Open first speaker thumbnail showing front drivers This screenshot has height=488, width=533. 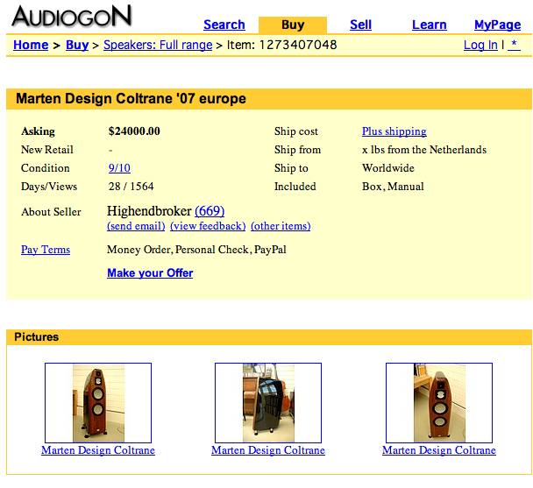tap(98, 403)
